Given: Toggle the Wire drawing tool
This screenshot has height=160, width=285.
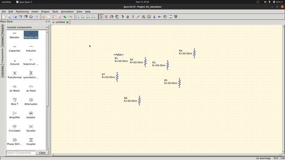Looking at the screenshot, I should (138, 17).
